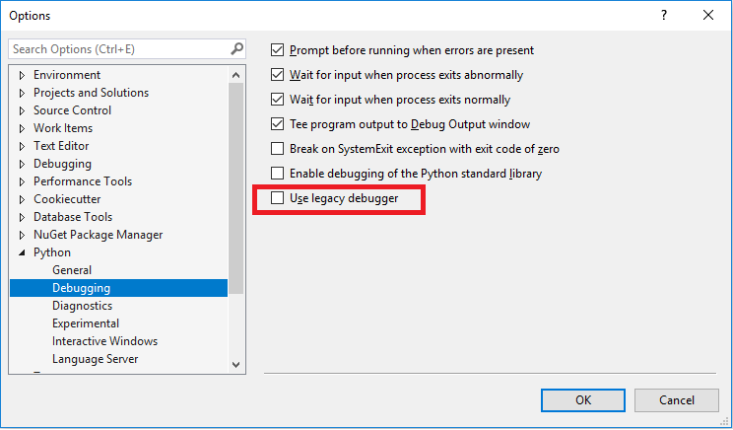The height and width of the screenshot is (430, 733).
Task: Expand the Text Editor node arrow
Action: 22,146
